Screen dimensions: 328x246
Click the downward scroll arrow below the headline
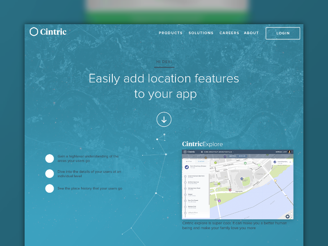(164, 119)
